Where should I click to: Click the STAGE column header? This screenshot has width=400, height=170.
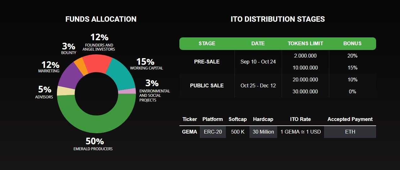[207, 43]
